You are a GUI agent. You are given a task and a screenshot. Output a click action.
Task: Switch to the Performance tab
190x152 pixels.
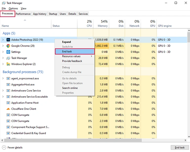coord(23,14)
